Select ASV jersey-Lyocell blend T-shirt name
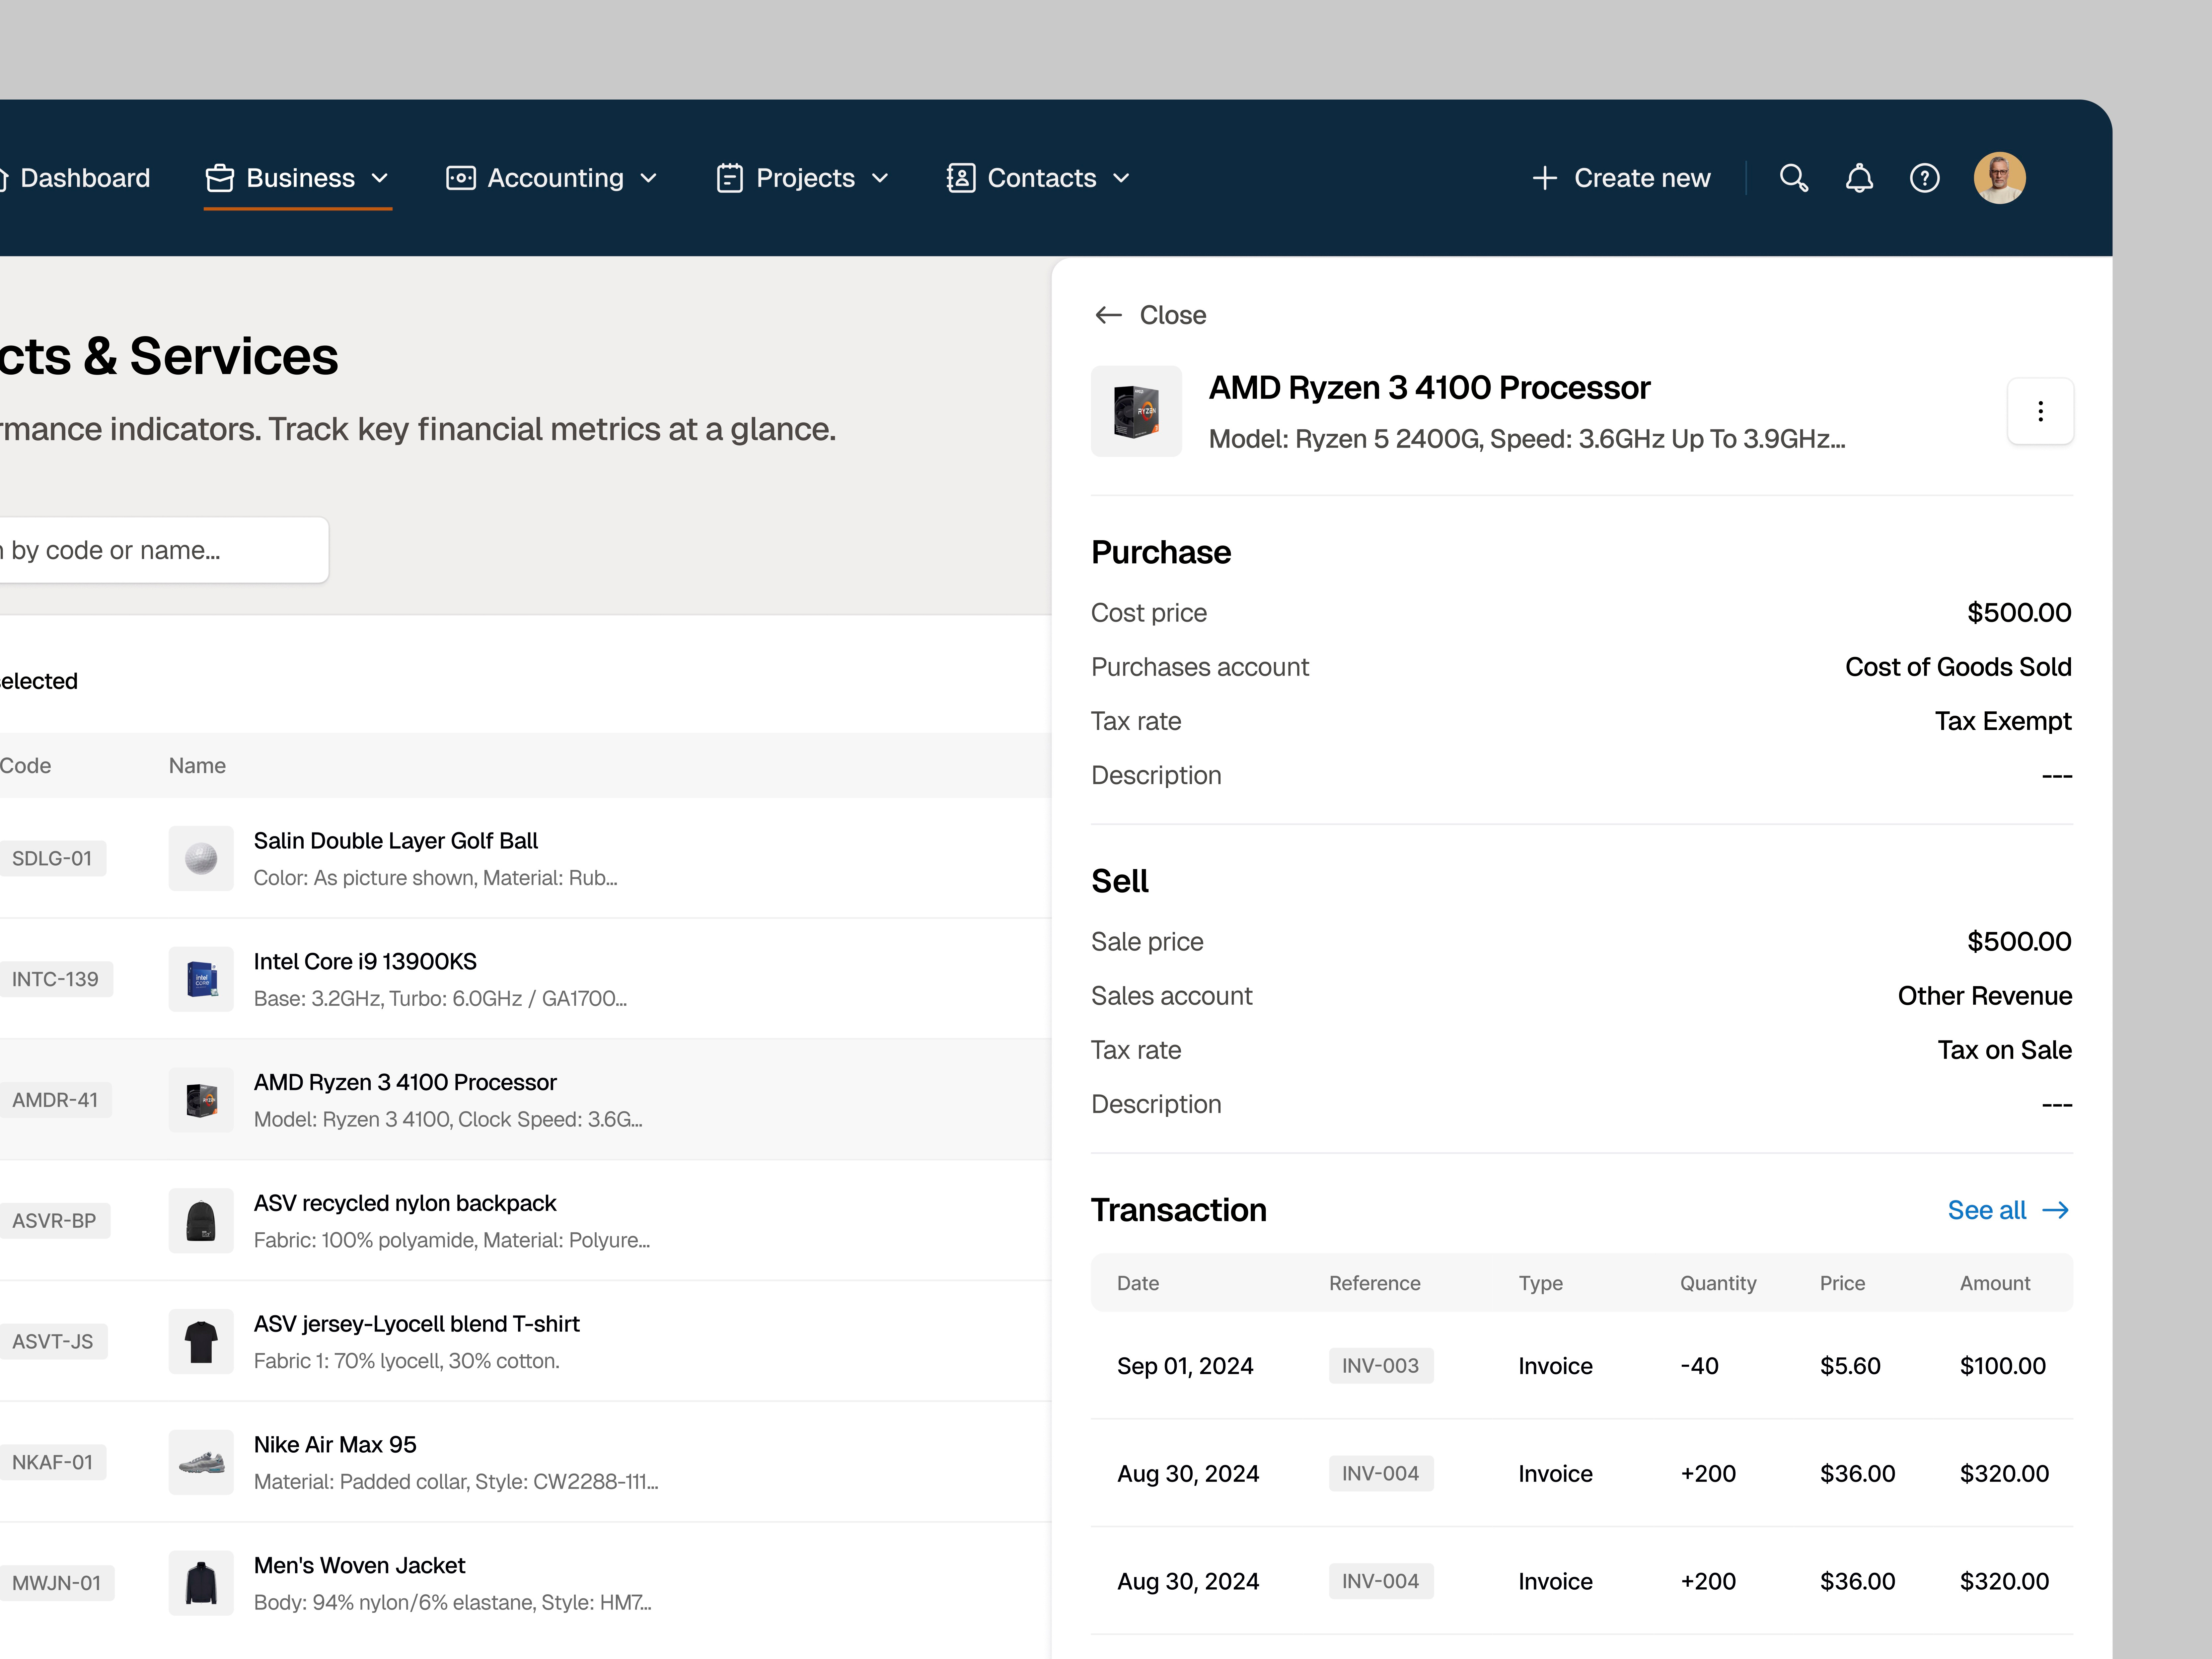The height and width of the screenshot is (1659, 2212). pos(417,1324)
